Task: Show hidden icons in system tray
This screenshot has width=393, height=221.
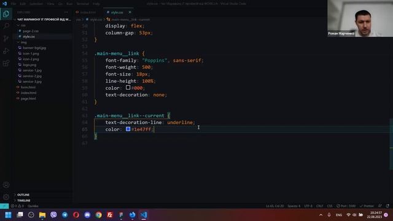Action: pos(321,215)
